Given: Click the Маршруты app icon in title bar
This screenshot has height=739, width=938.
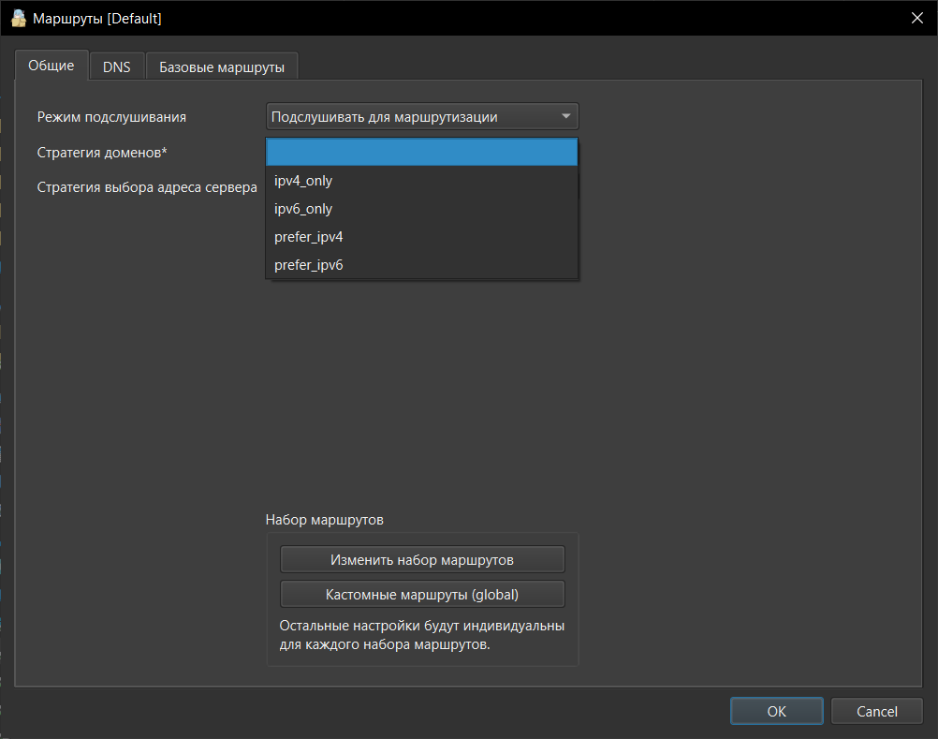Looking at the screenshot, I should (x=18, y=18).
